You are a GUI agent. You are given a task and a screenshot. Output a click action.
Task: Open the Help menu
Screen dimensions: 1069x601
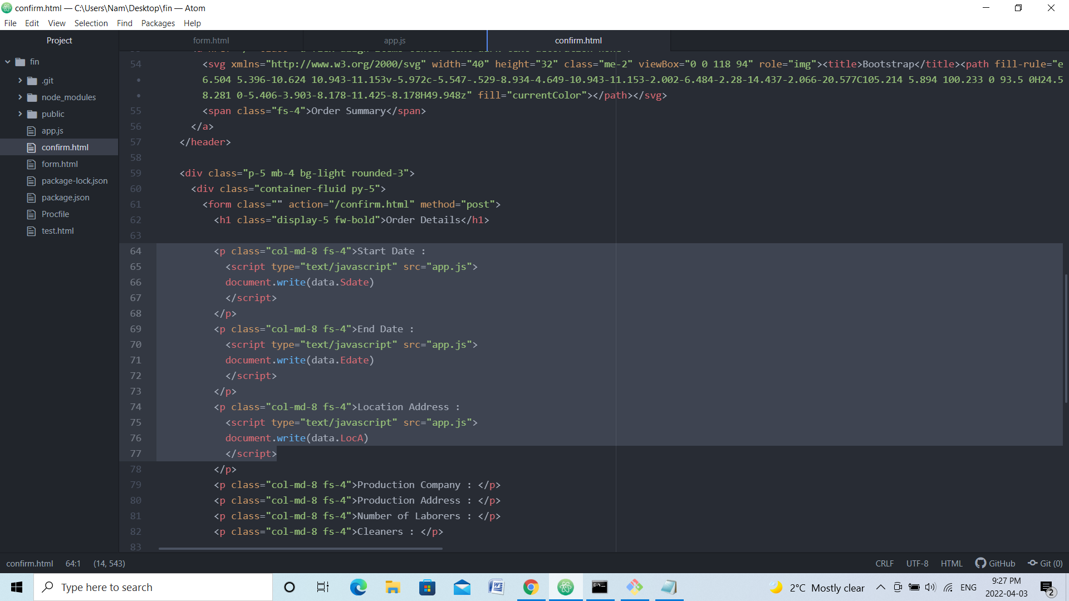tap(192, 23)
